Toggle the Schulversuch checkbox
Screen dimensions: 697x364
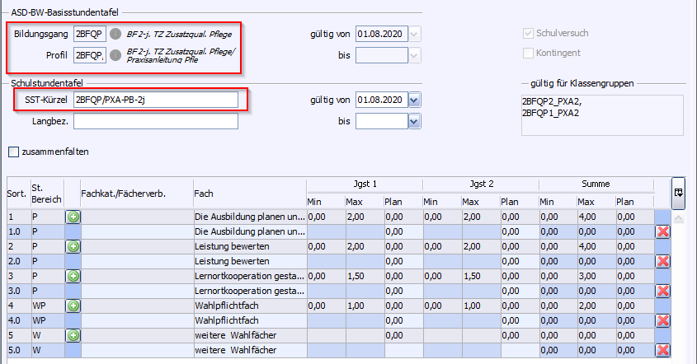(529, 34)
